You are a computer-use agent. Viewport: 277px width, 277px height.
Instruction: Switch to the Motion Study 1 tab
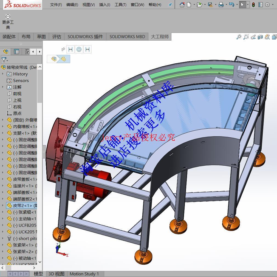(x=84, y=274)
